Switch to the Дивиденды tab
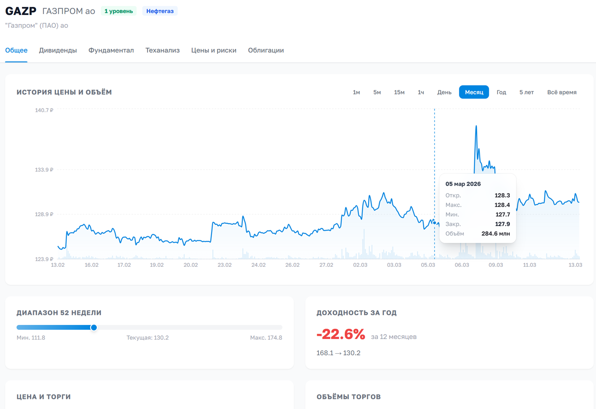 click(x=58, y=50)
